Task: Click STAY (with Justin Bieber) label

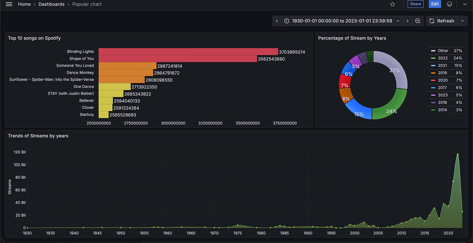Action: pos(71,93)
